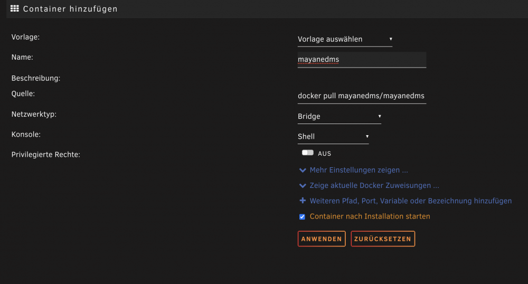Click the Konsole: label
This screenshot has width=528, height=284.
coord(26,134)
